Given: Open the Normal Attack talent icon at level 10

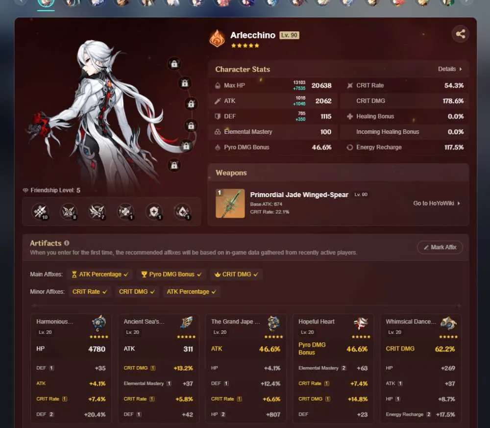Looking at the screenshot, I should point(40,212).
